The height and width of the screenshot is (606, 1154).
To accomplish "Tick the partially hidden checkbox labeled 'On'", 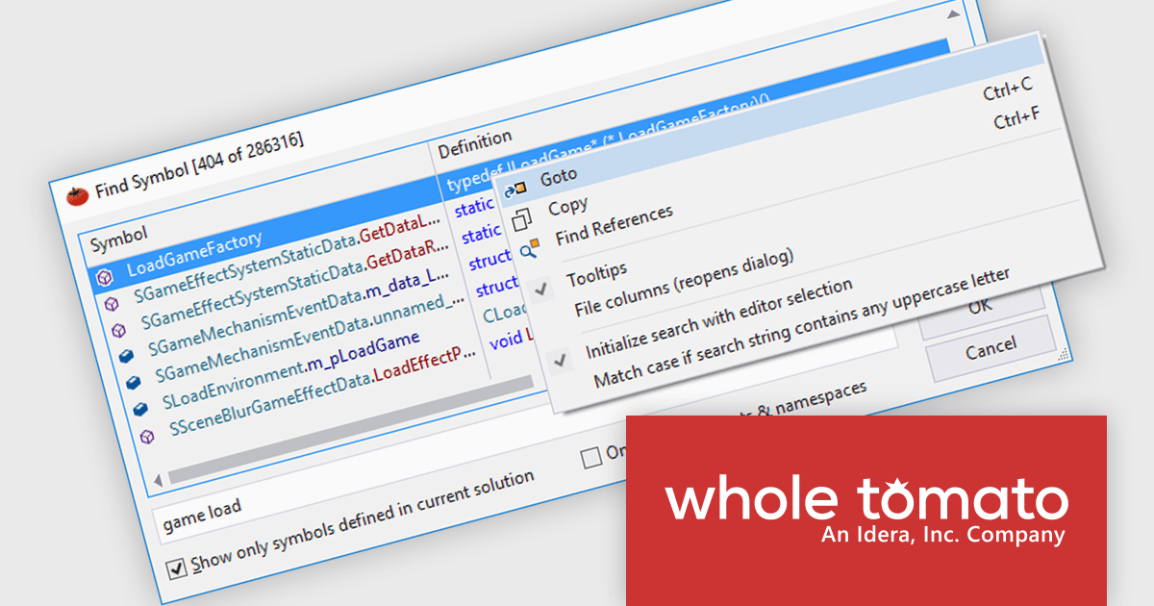I will coord(590,459).
